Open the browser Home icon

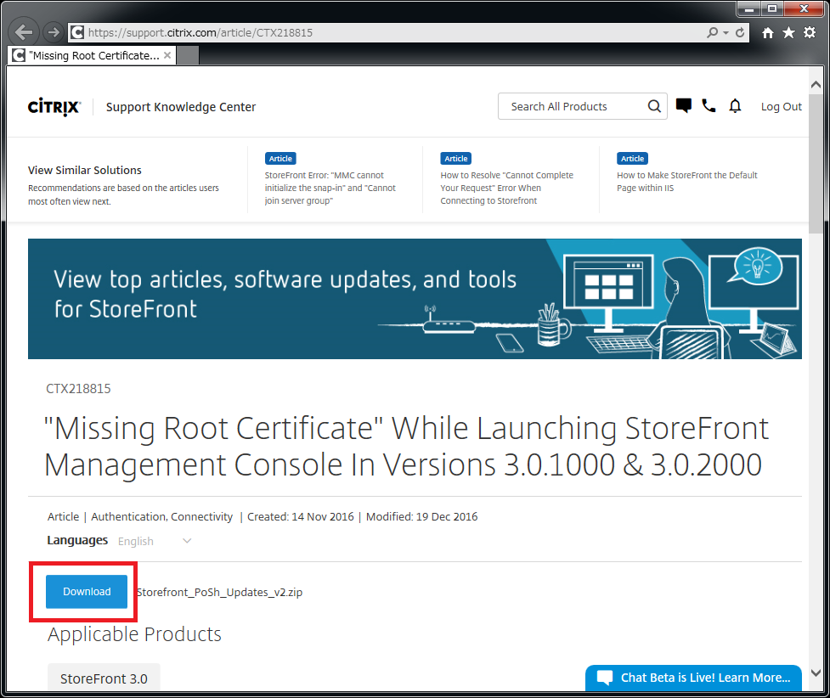tap(768, 32)
